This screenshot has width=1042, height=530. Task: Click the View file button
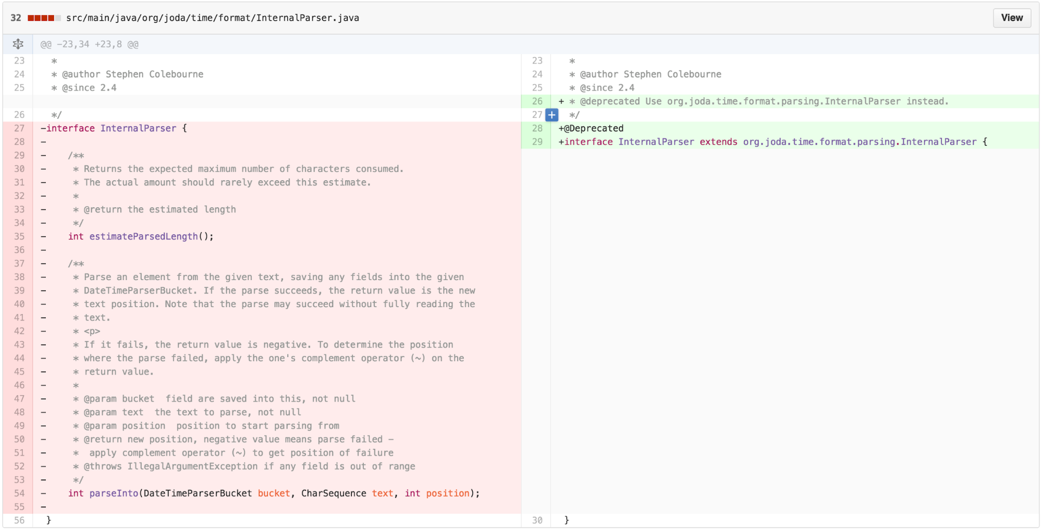(1011, 18)
